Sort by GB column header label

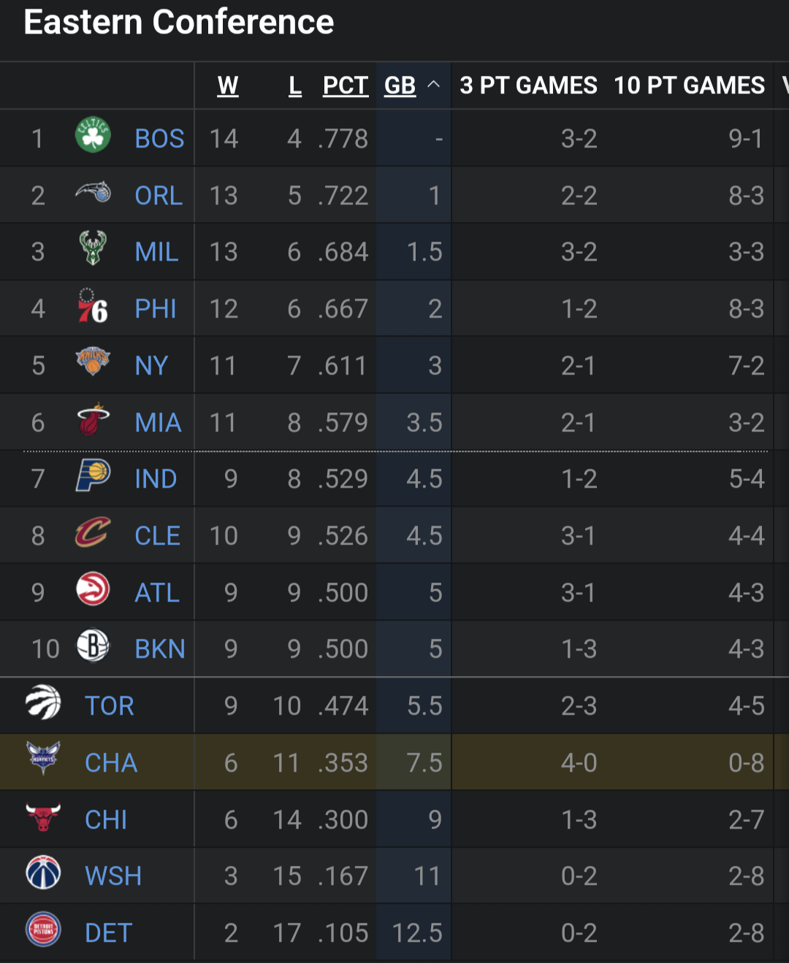[x=400, y=85]
